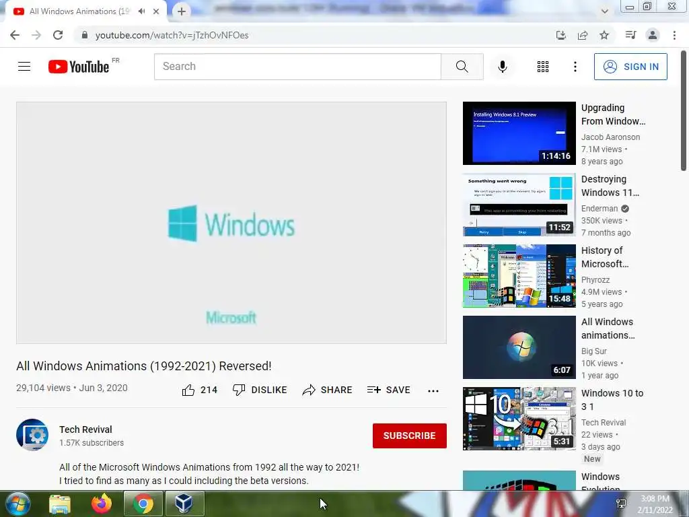Open the SHARE option

point(328,390)
